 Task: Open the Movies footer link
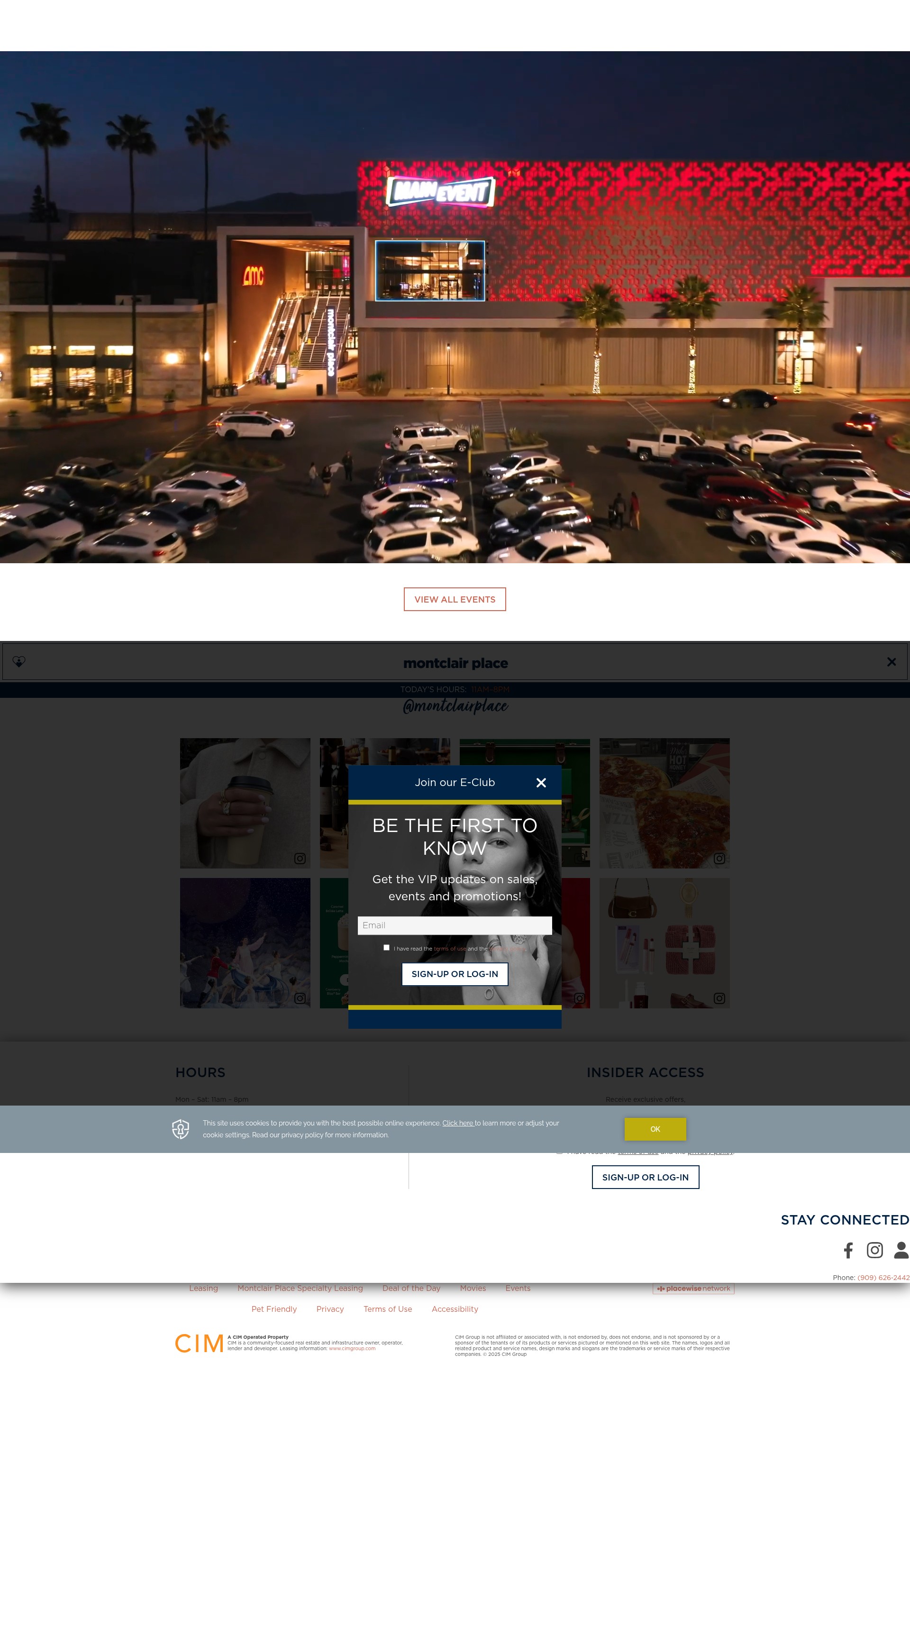tap(473, 1288)
